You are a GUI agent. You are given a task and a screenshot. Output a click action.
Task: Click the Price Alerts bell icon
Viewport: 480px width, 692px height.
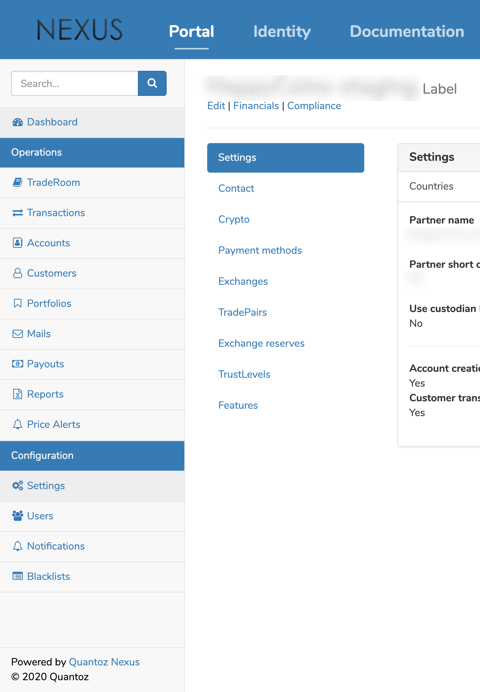coord(17,425)
